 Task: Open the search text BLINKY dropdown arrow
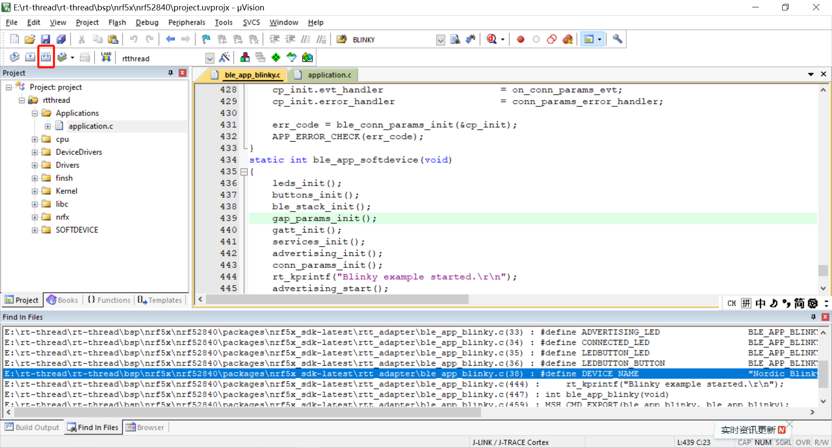point(441,40)
